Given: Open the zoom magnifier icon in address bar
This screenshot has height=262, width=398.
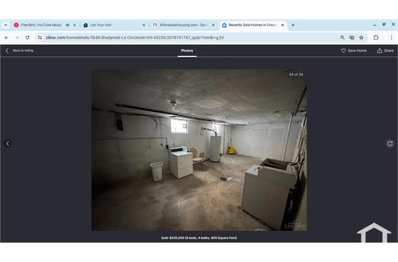Looking at the screenshot, I should [x=342, y=38].
